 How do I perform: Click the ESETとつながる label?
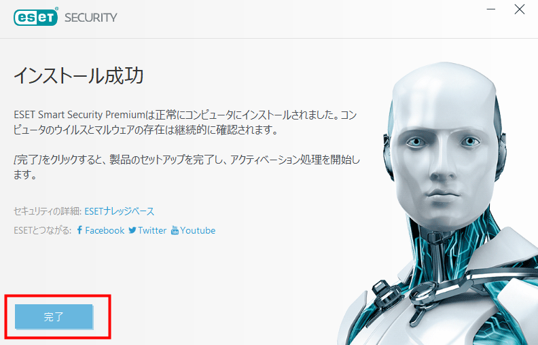click(43, 230)
